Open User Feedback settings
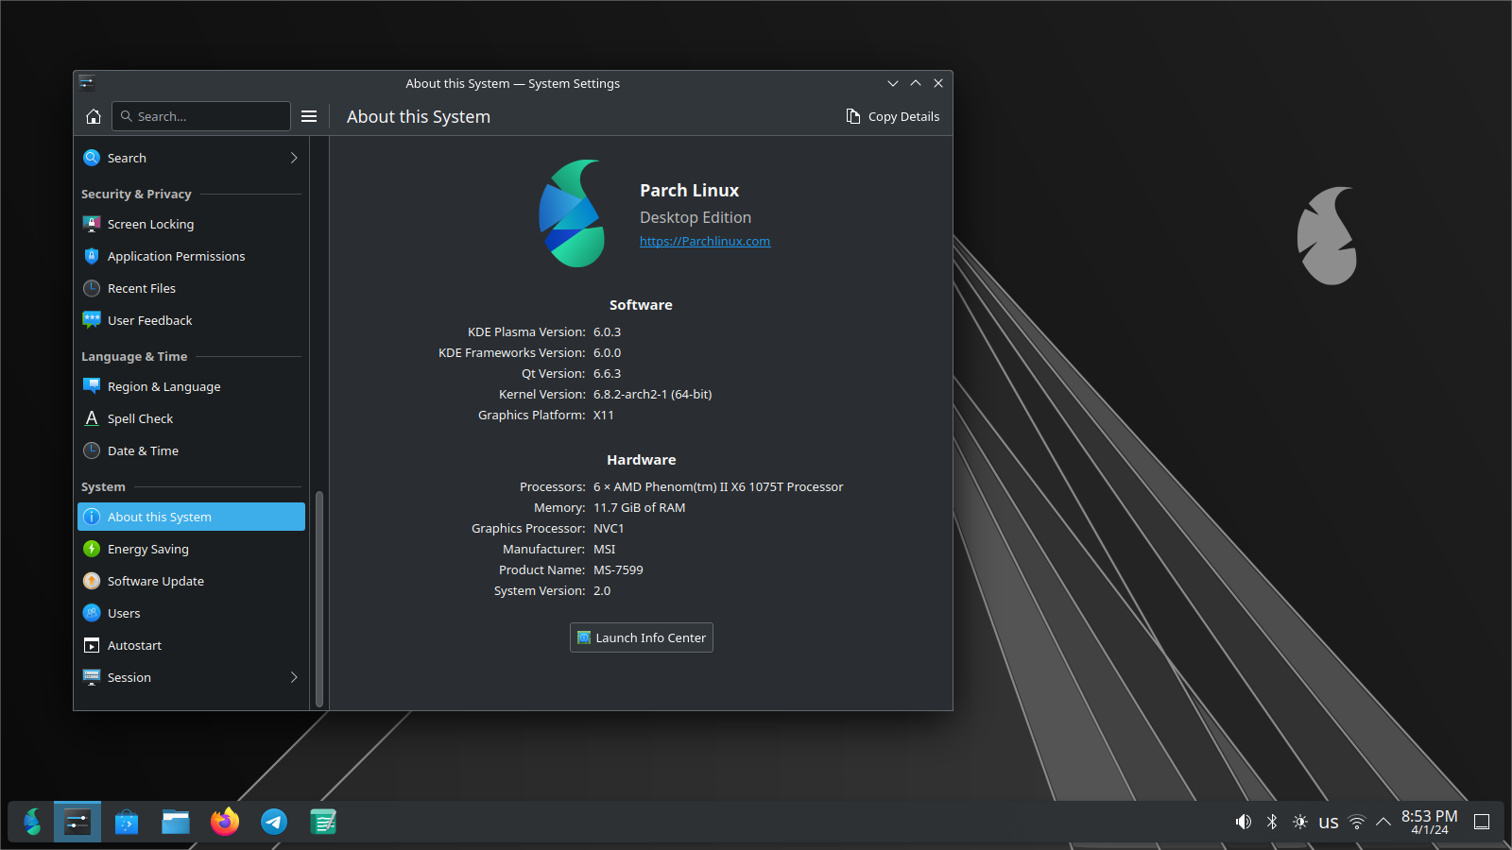This screenshot has height=850, width=1512. click(191, 320)
